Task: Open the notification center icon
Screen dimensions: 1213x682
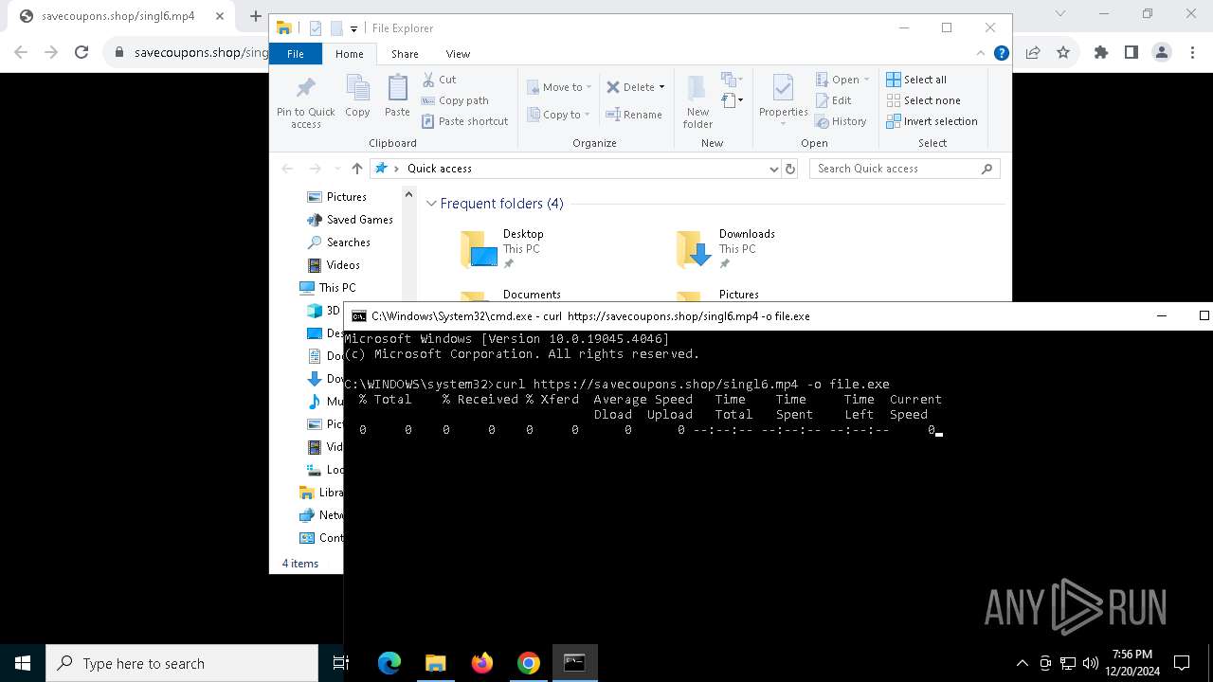Action: tap(1182, 663)
